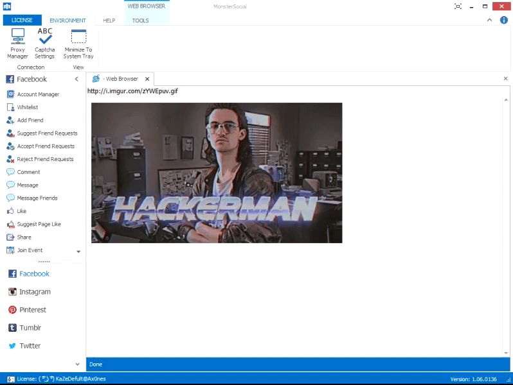
Task: Click the Done status text
Action: point(96,364)
